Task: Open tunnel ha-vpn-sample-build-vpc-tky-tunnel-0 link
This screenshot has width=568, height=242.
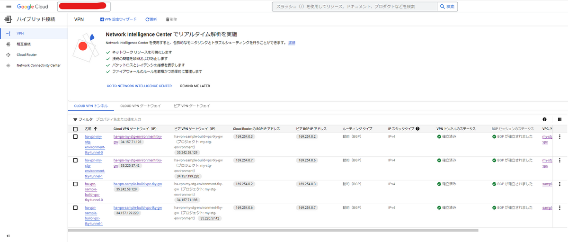Action: 94,191
